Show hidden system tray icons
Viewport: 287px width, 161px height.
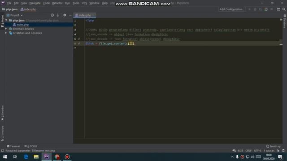pos(232,157)
